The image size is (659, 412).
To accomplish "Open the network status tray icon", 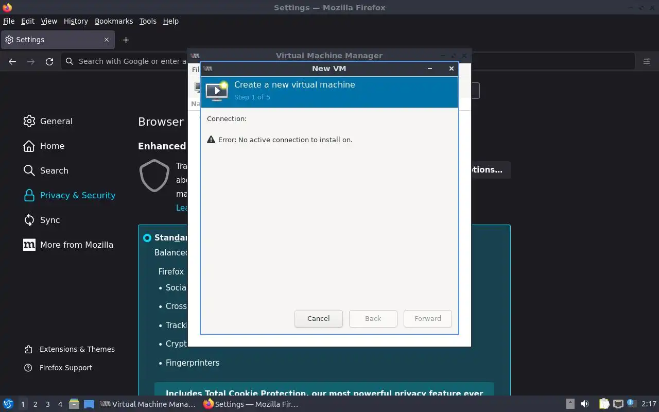I will click(x=618, y=404).
